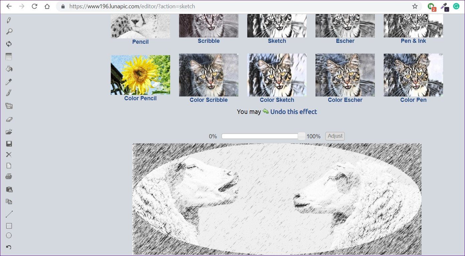Screen dimensions: 465x256
Task: Open the Grammarly extension icon
Action: coord(456,6)
